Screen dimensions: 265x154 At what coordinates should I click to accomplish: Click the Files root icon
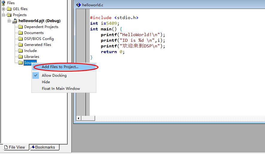(x=3, y=3)
